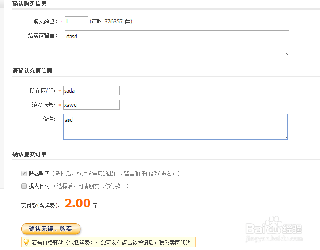
Task: Click the 游戏帐号 field containing xawq
Action: pyautogui.click(x=91, y=105)
